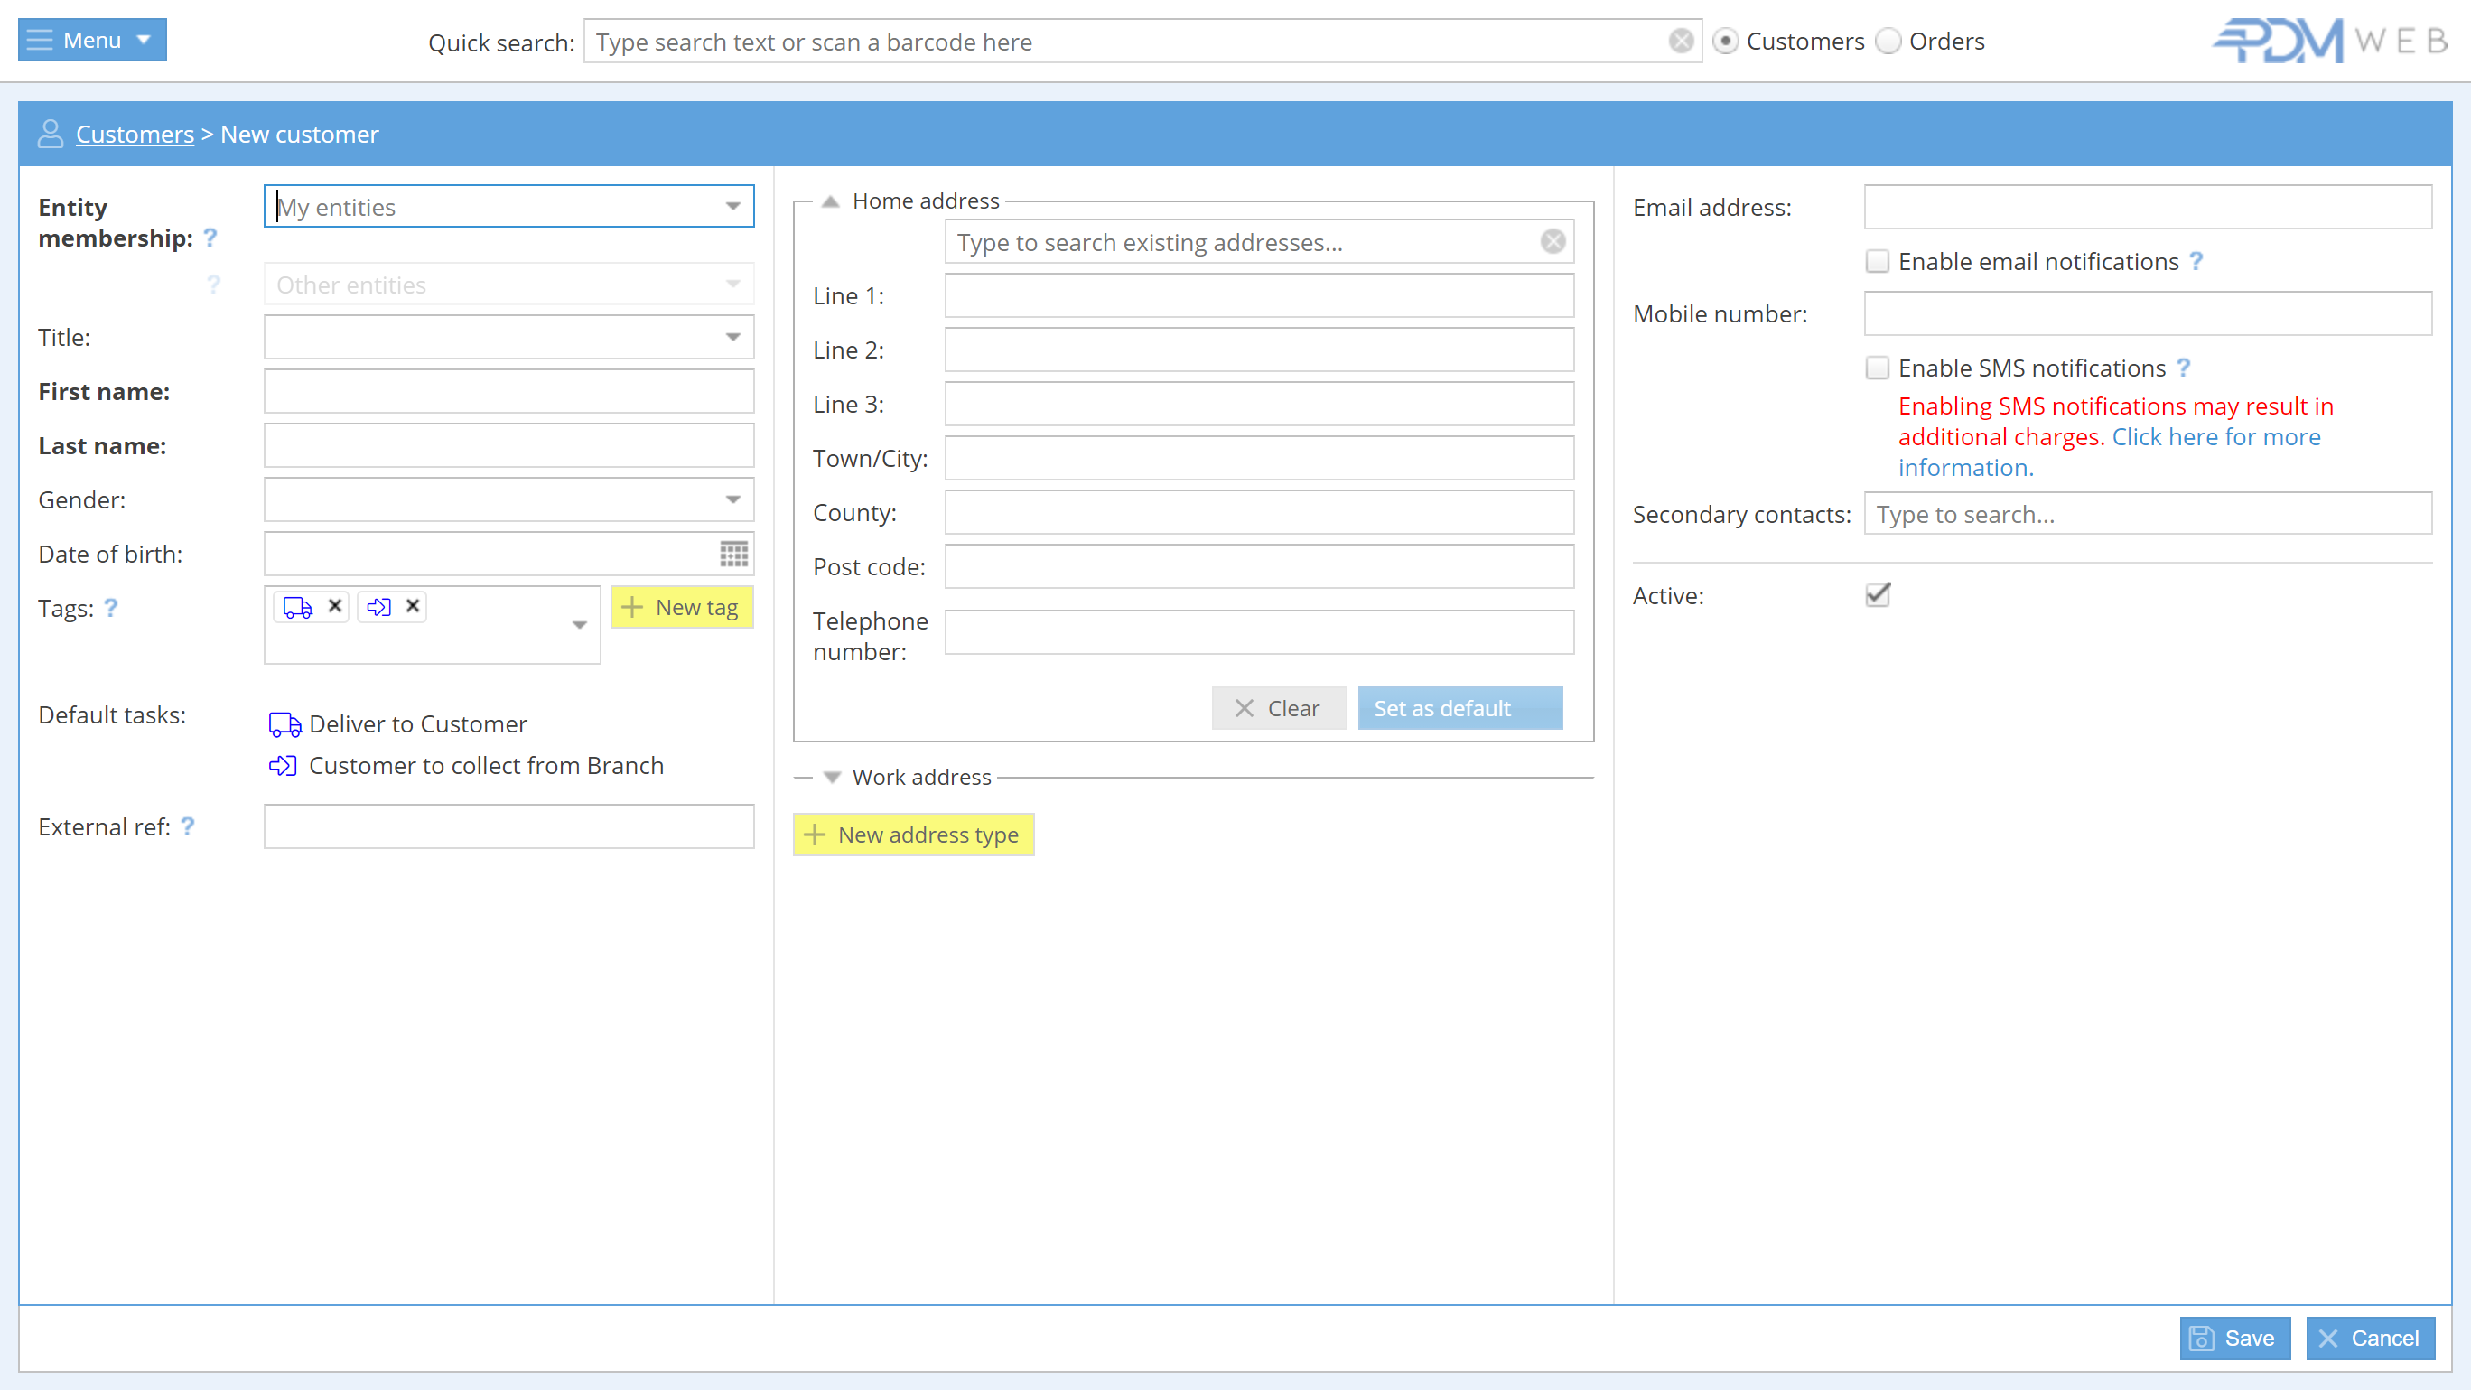This screenshot has height=1390, width=2471.
Task: Enable email notifications checkbox
Action: [1878, 261]
